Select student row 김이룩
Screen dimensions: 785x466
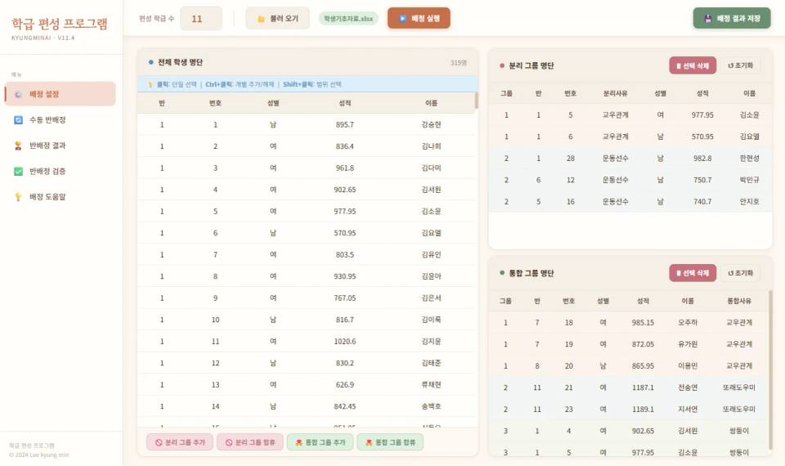click(307, 320)
